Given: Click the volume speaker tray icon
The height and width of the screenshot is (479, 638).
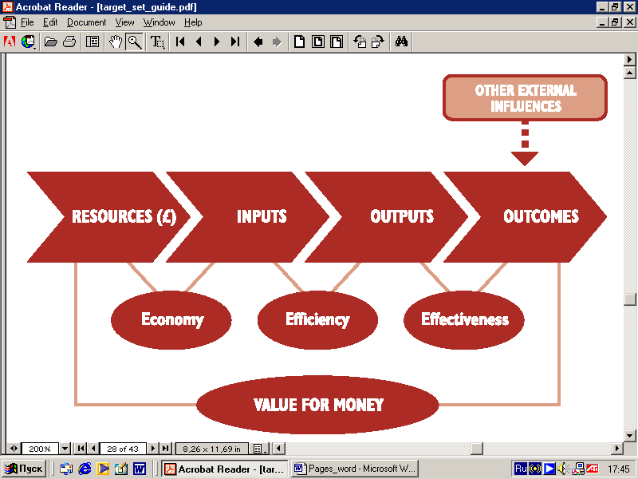Looking at the screenshot, I should click(562, 469).
